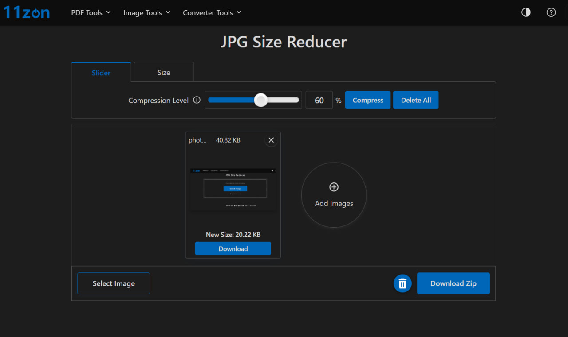568x337 pixels.
Task: Click the Select Image button
Action: click(114, 283)
